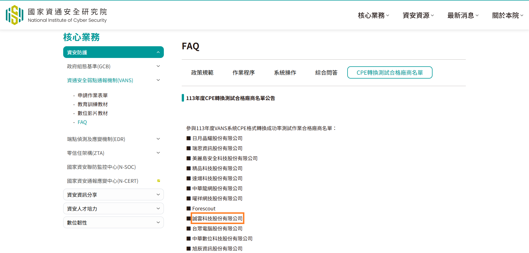Switch to the 系統操作 tab
529x253 pixels.
coord(285,72)
